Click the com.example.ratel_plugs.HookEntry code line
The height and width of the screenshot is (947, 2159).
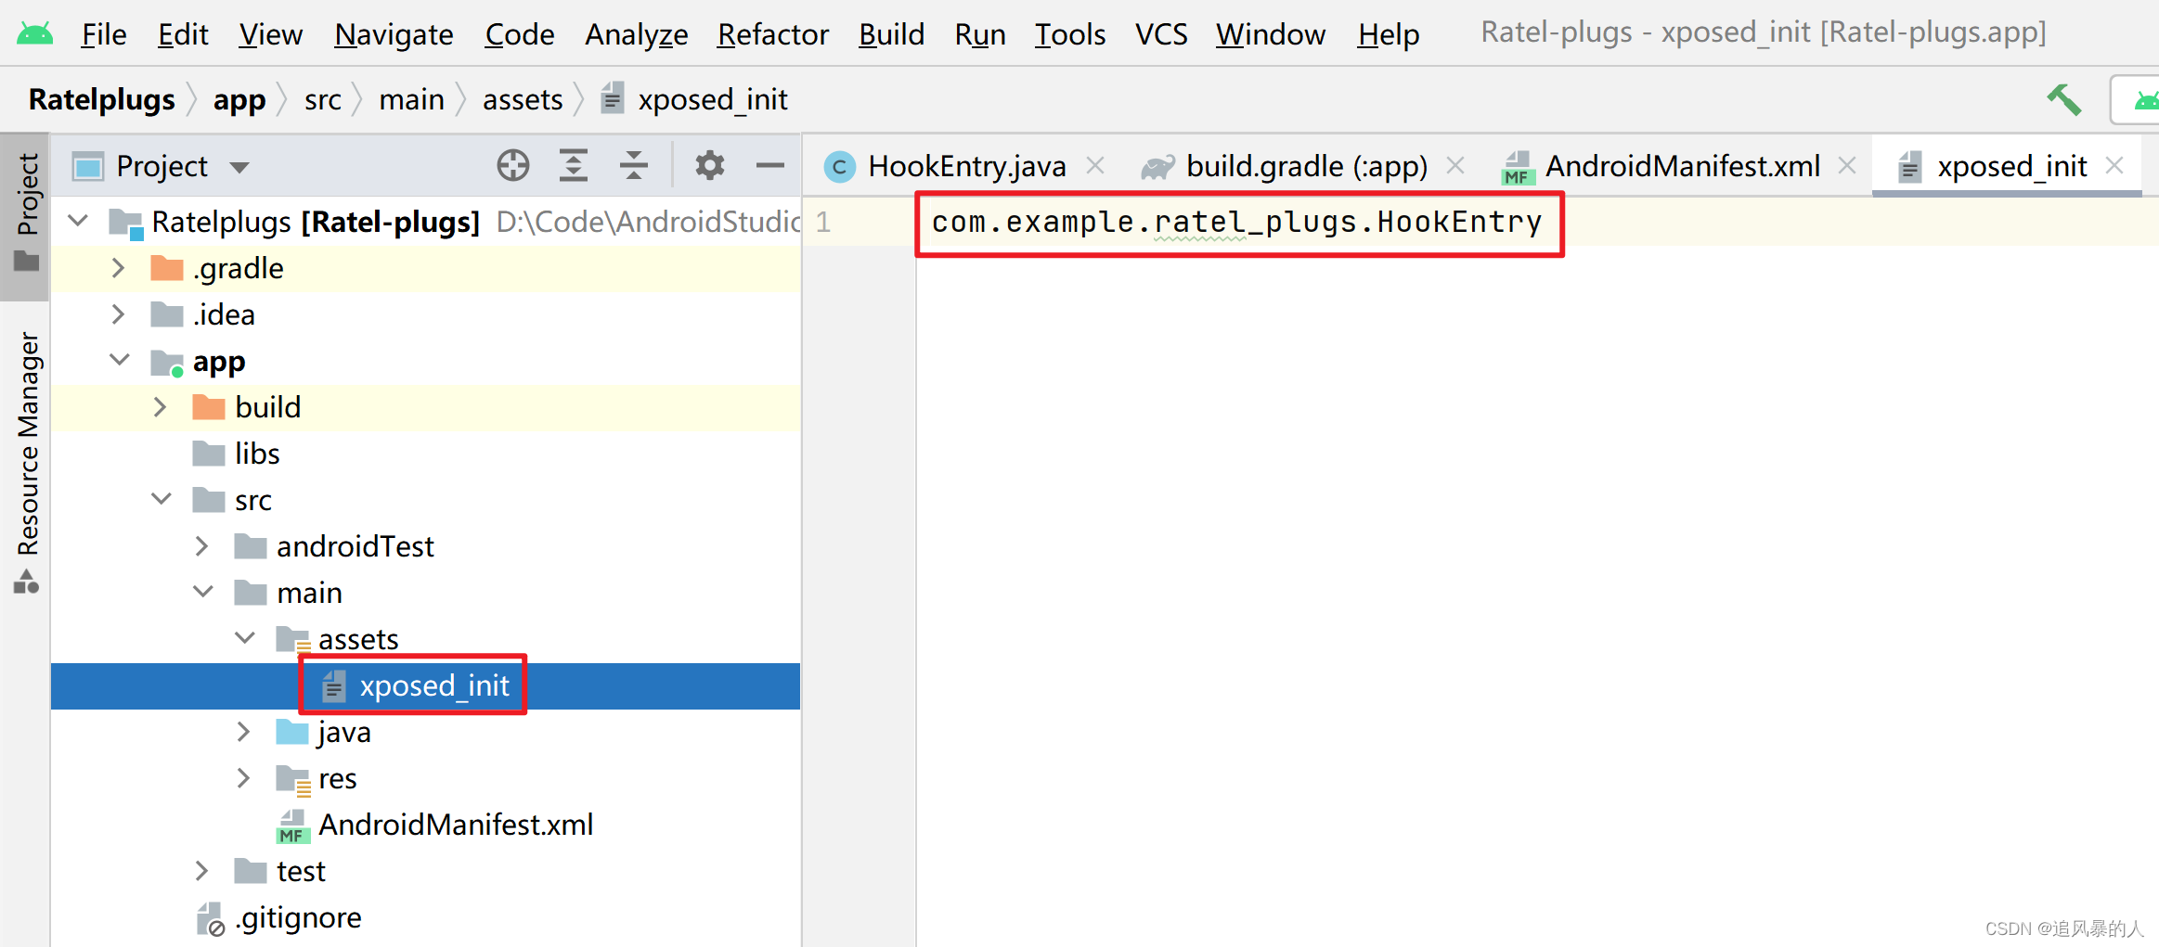coord(1236,223)
